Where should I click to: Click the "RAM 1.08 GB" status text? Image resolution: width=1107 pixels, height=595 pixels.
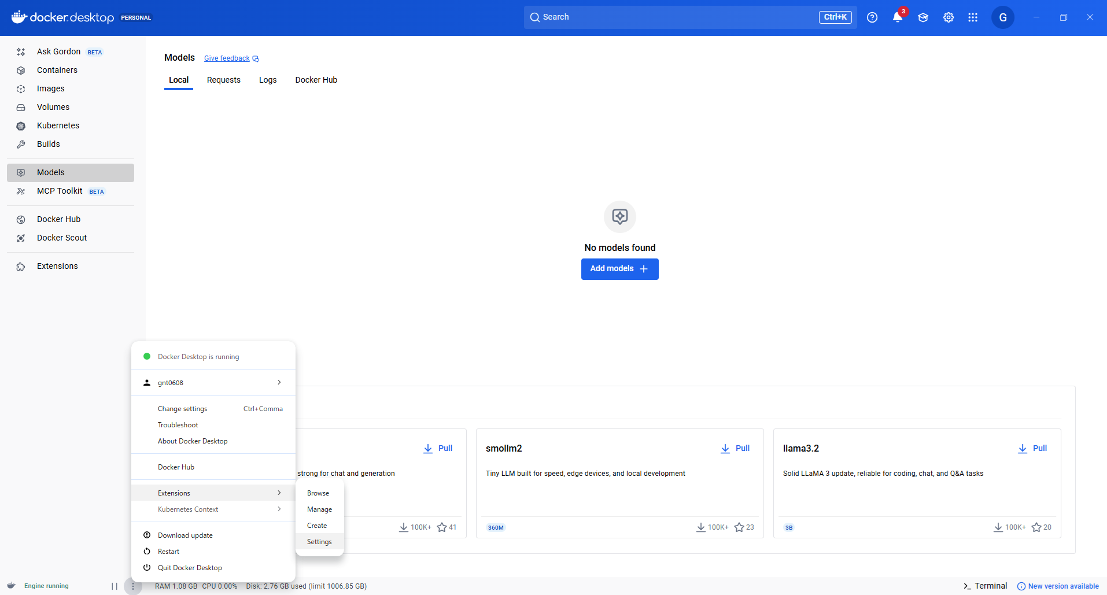(x=176, y=586)
